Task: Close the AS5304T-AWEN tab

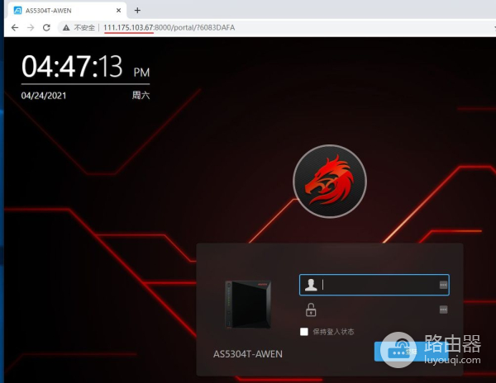Action: [118, 10]
